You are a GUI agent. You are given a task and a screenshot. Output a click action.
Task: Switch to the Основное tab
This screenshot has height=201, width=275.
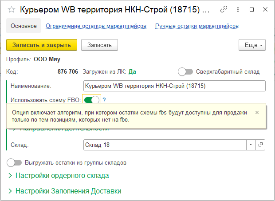pyautogui.click(x=24, y=26)
